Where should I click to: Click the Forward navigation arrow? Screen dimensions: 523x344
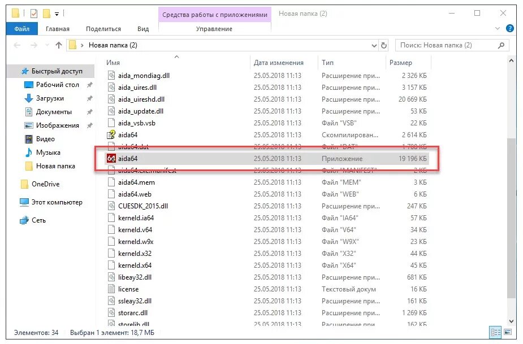[34, 45]
